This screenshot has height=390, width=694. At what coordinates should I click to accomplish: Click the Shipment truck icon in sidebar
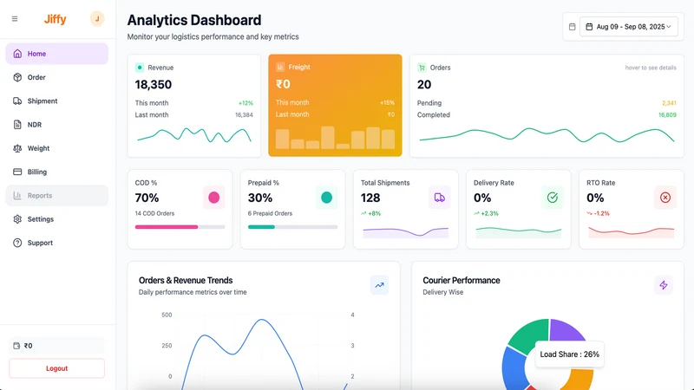point(17,101)
